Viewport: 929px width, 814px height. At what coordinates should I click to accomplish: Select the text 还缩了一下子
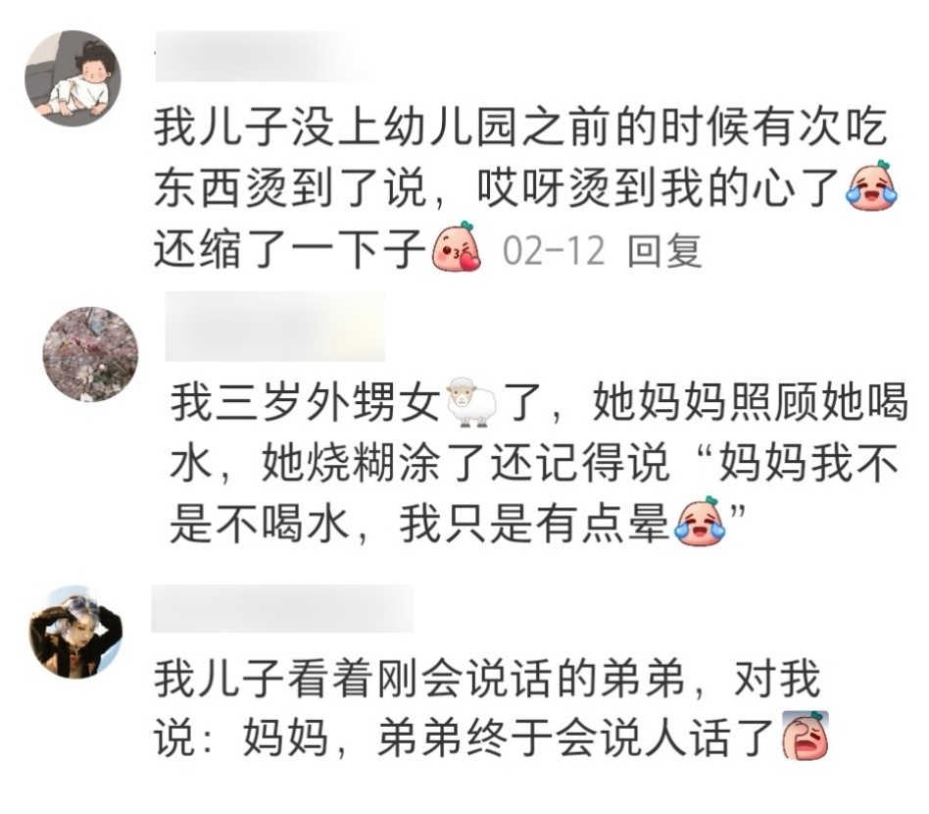291,250
